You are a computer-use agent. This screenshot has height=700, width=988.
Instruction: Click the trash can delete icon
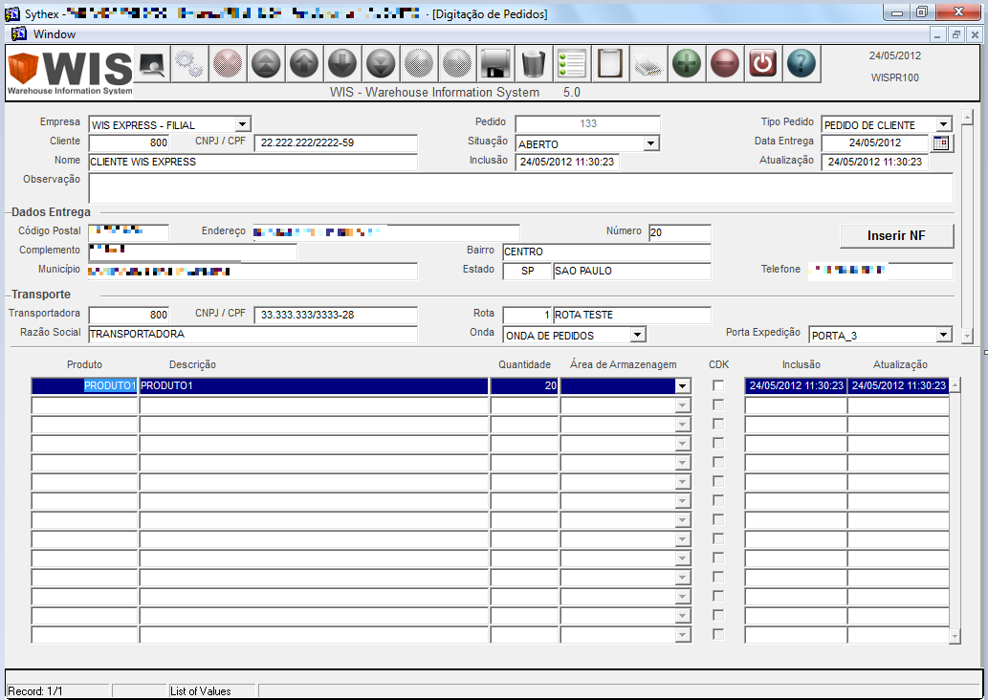point(533,63)
